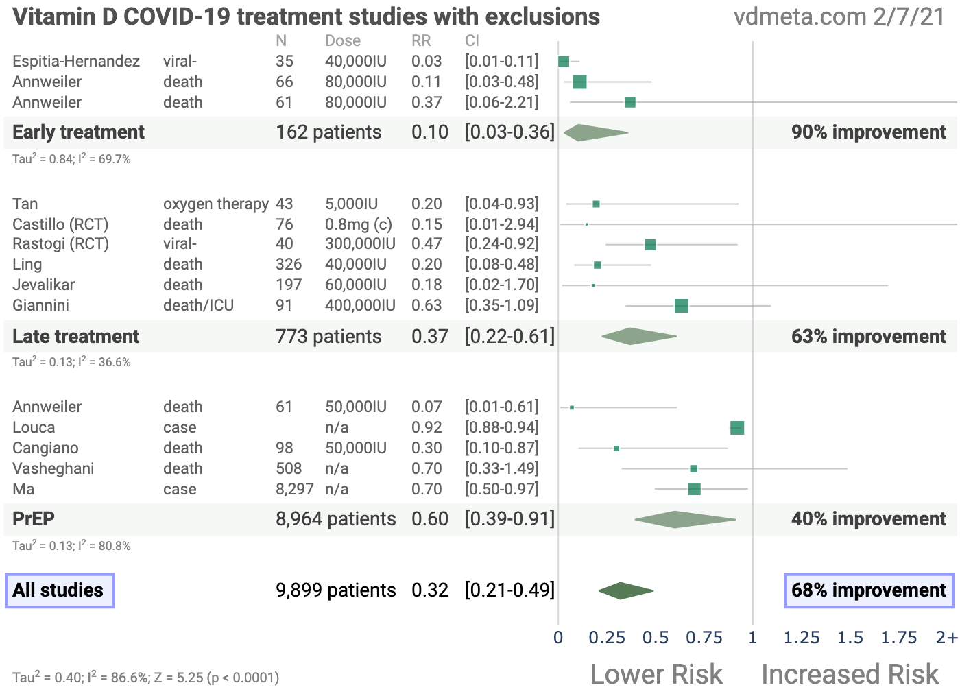
Task: Click the "Lower Risk" axis label
Action: pyautogui.click(x=656, y=674)
